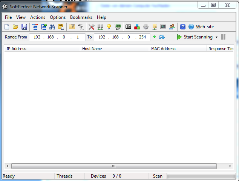Click the pause scanning icon
Screen dimensions: 239x181
coord(223,37)
